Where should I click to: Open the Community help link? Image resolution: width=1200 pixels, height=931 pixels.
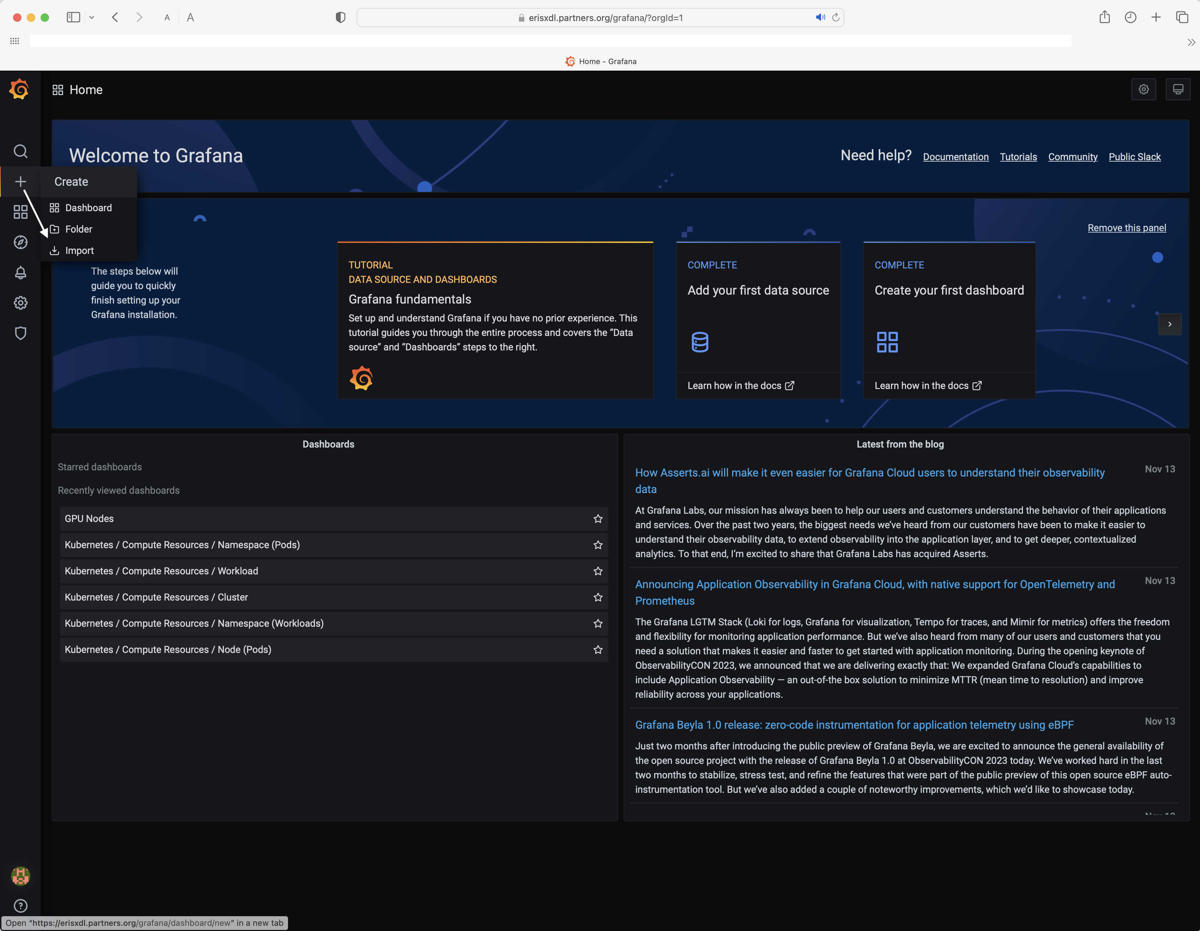1073,157
